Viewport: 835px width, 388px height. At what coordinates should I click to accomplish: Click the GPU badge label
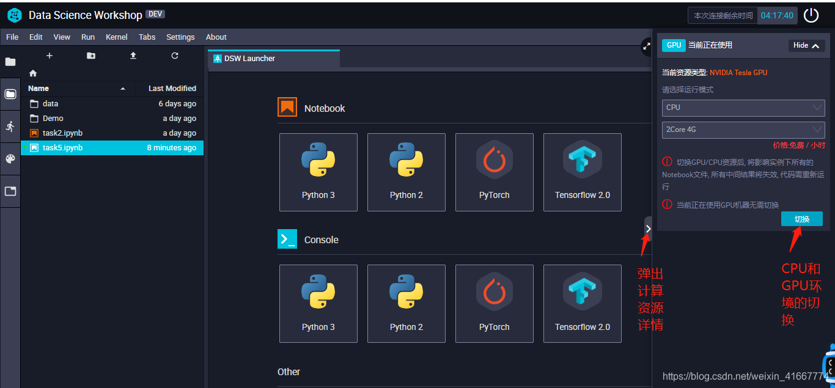pos(674,45)
